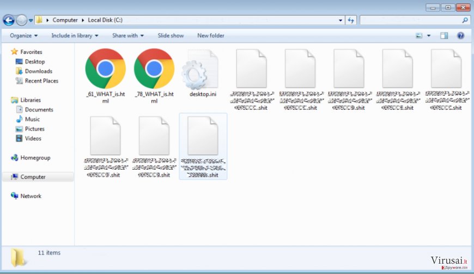The height and width of the screenshot is (274, 474).
Task: Click the search magnifier icon
Action: [465, 20]
